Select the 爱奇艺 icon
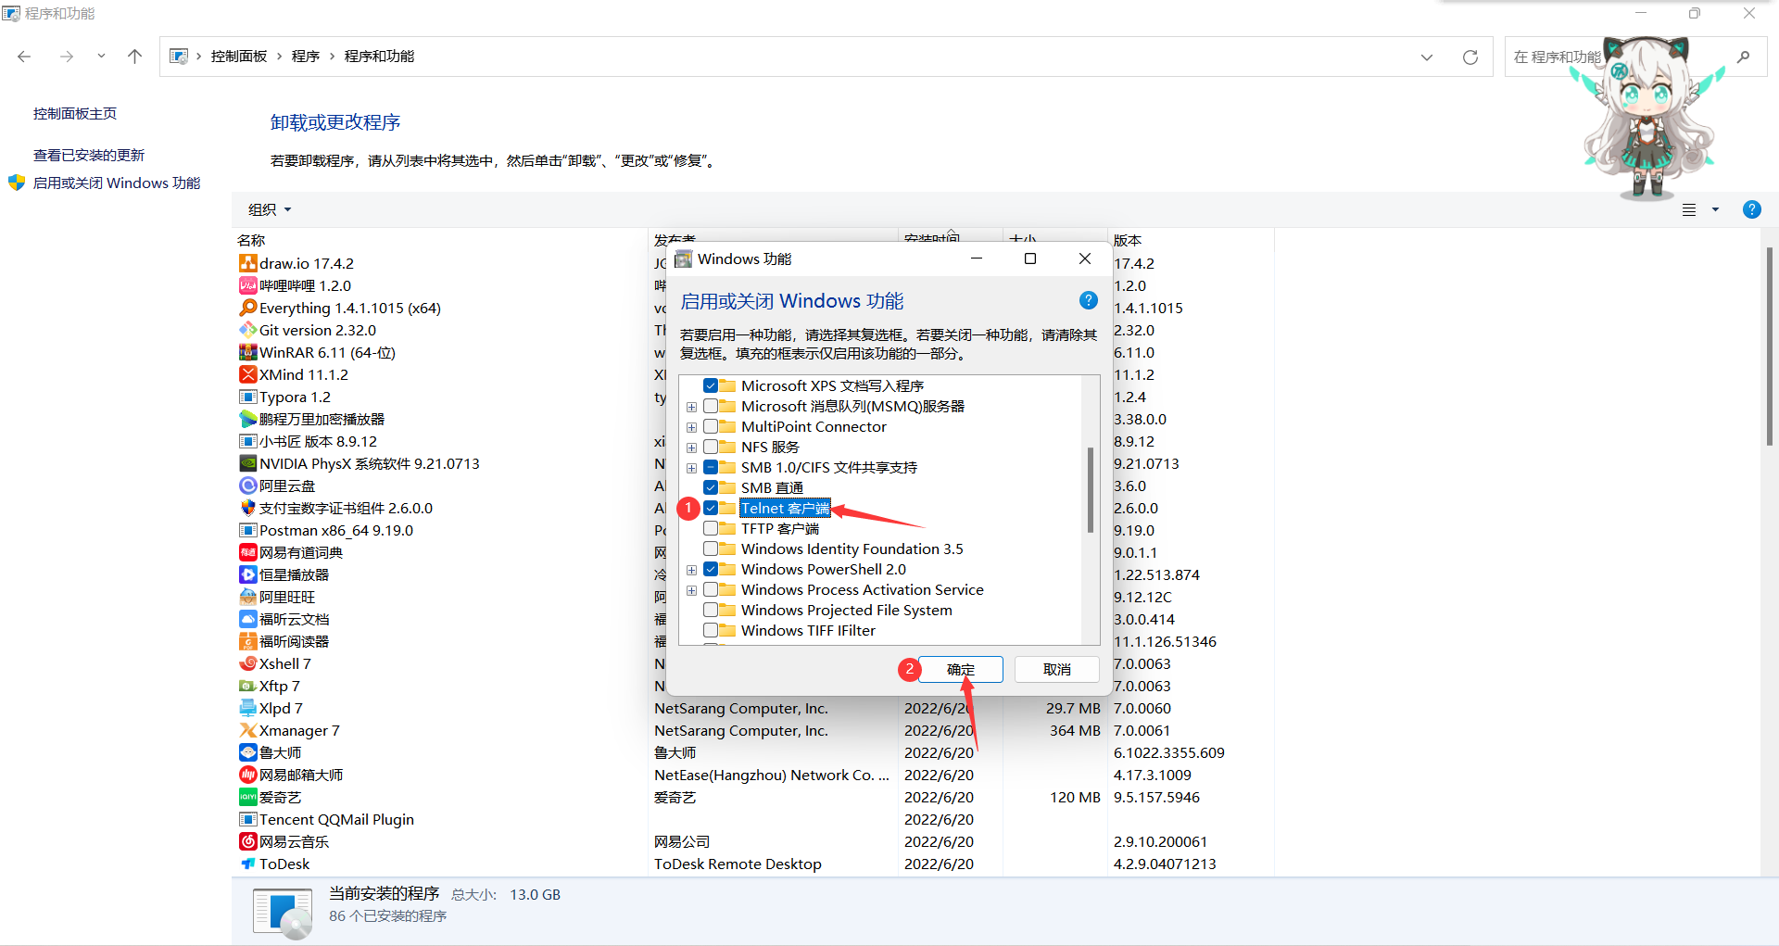The width and height of the screenshot is (1779, 946). tap(247, 797)
